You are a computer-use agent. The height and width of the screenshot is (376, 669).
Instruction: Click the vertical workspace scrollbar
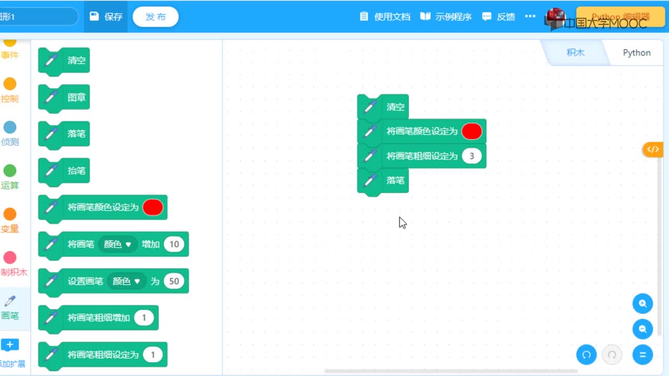(x=660, y=245)
